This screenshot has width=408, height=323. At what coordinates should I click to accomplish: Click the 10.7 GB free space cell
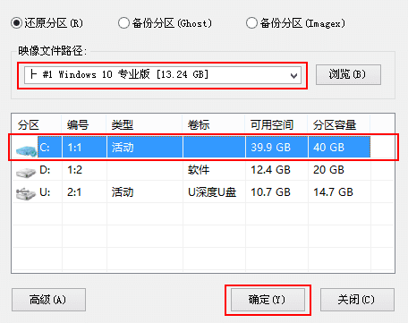point(270,192)
